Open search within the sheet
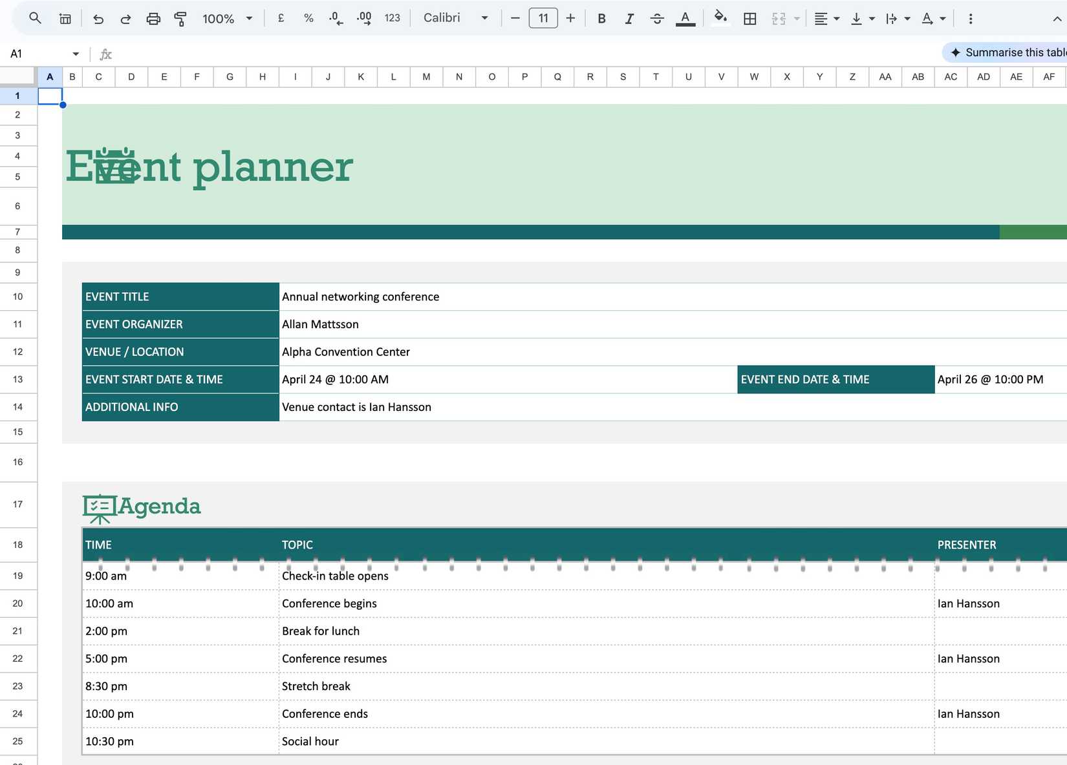The height and width of the screenshot is (765, 1067). click(35, 18)
